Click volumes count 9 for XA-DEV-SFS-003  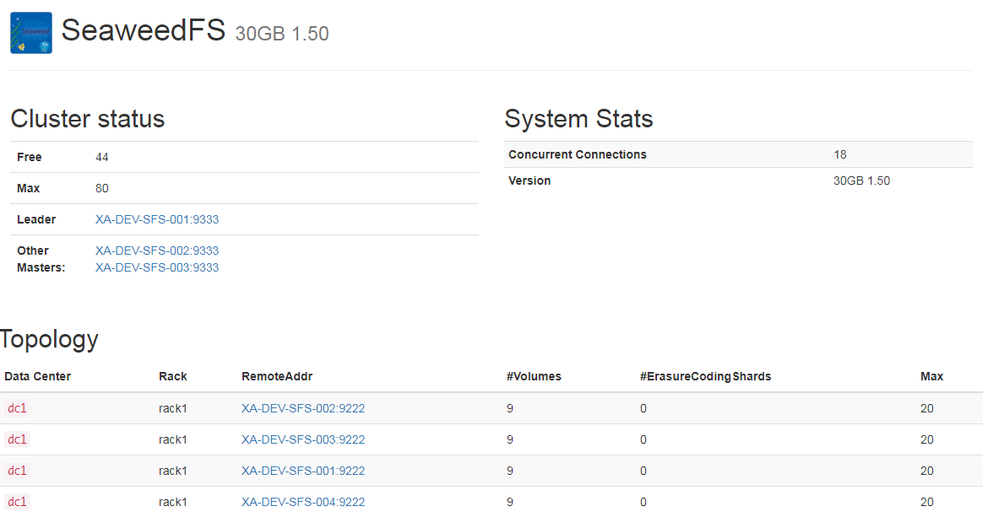coord(510,440)
